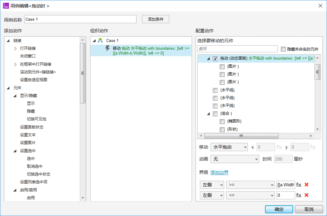This screenshot has height=216, width=327.
Task: Select the 取消选中 action
Action: [x=35, y=166]
